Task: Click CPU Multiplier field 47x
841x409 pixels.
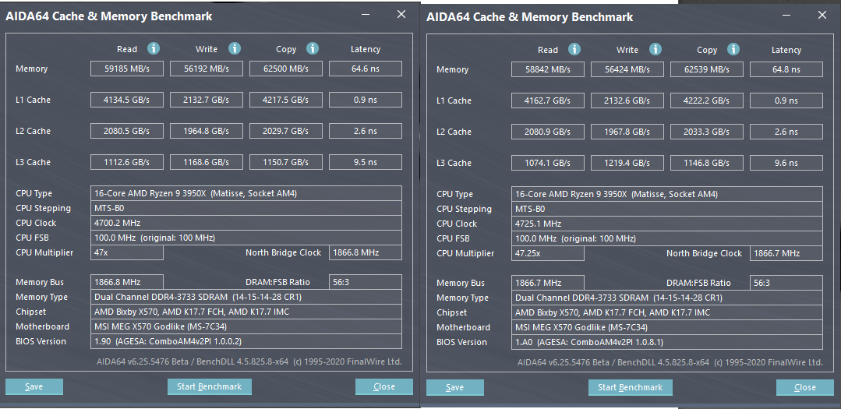Action: (x=127, y=252)
